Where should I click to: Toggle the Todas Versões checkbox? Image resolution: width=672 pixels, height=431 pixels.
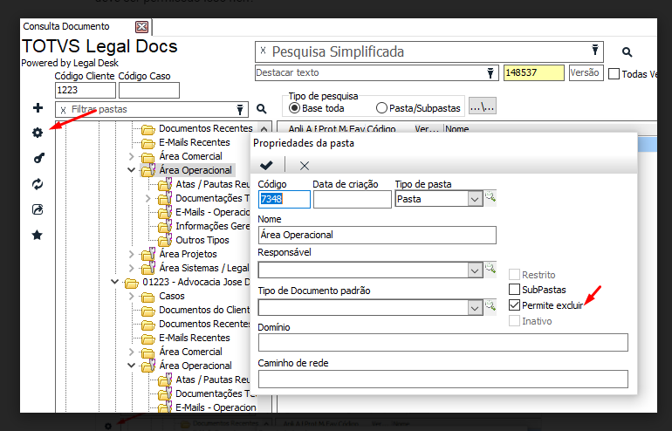[x=614, y=73]
